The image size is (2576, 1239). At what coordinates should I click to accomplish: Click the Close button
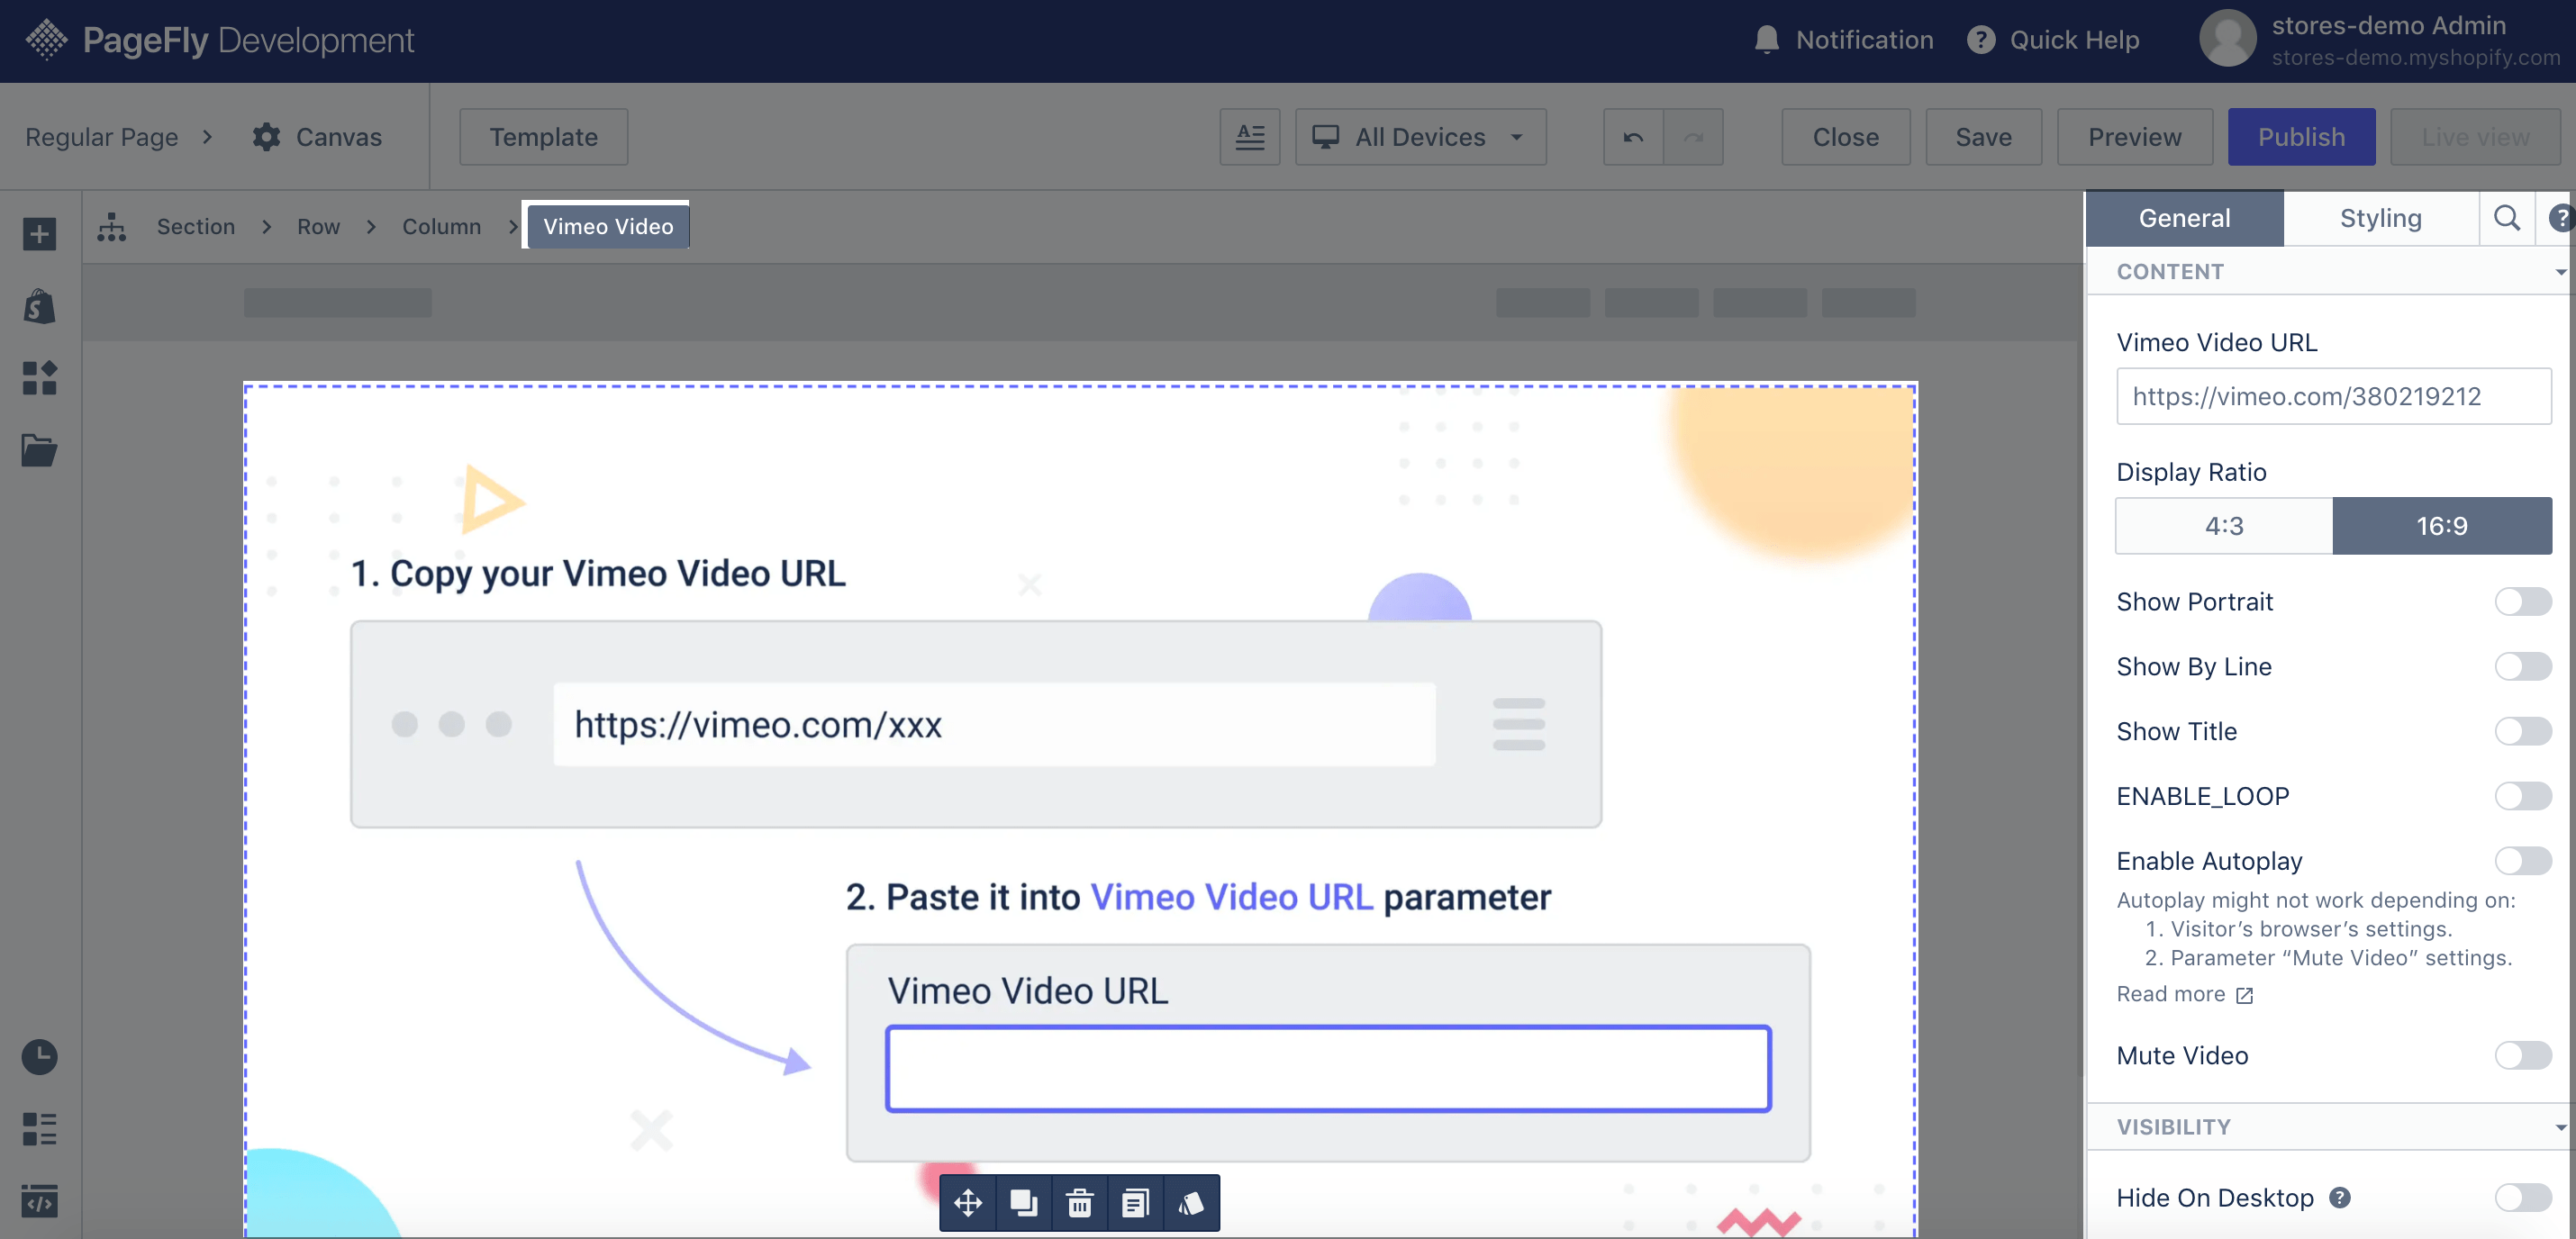pos(1845,137)
